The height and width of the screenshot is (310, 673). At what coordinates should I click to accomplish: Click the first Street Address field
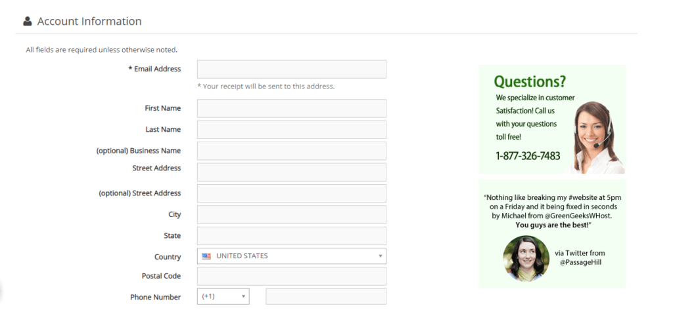coord(291,172)
